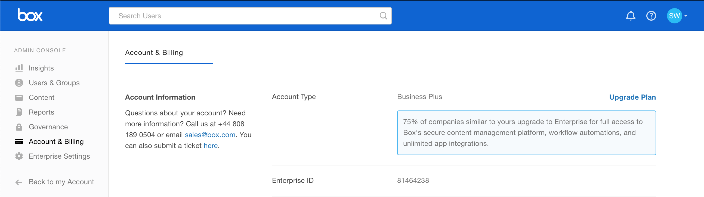Click the back arrow icon

point(18,182)
